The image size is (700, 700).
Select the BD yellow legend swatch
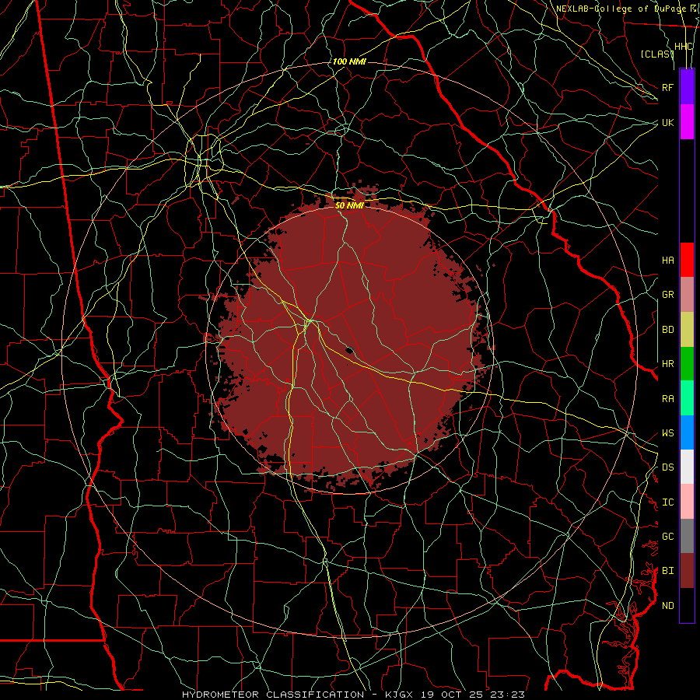687,330
